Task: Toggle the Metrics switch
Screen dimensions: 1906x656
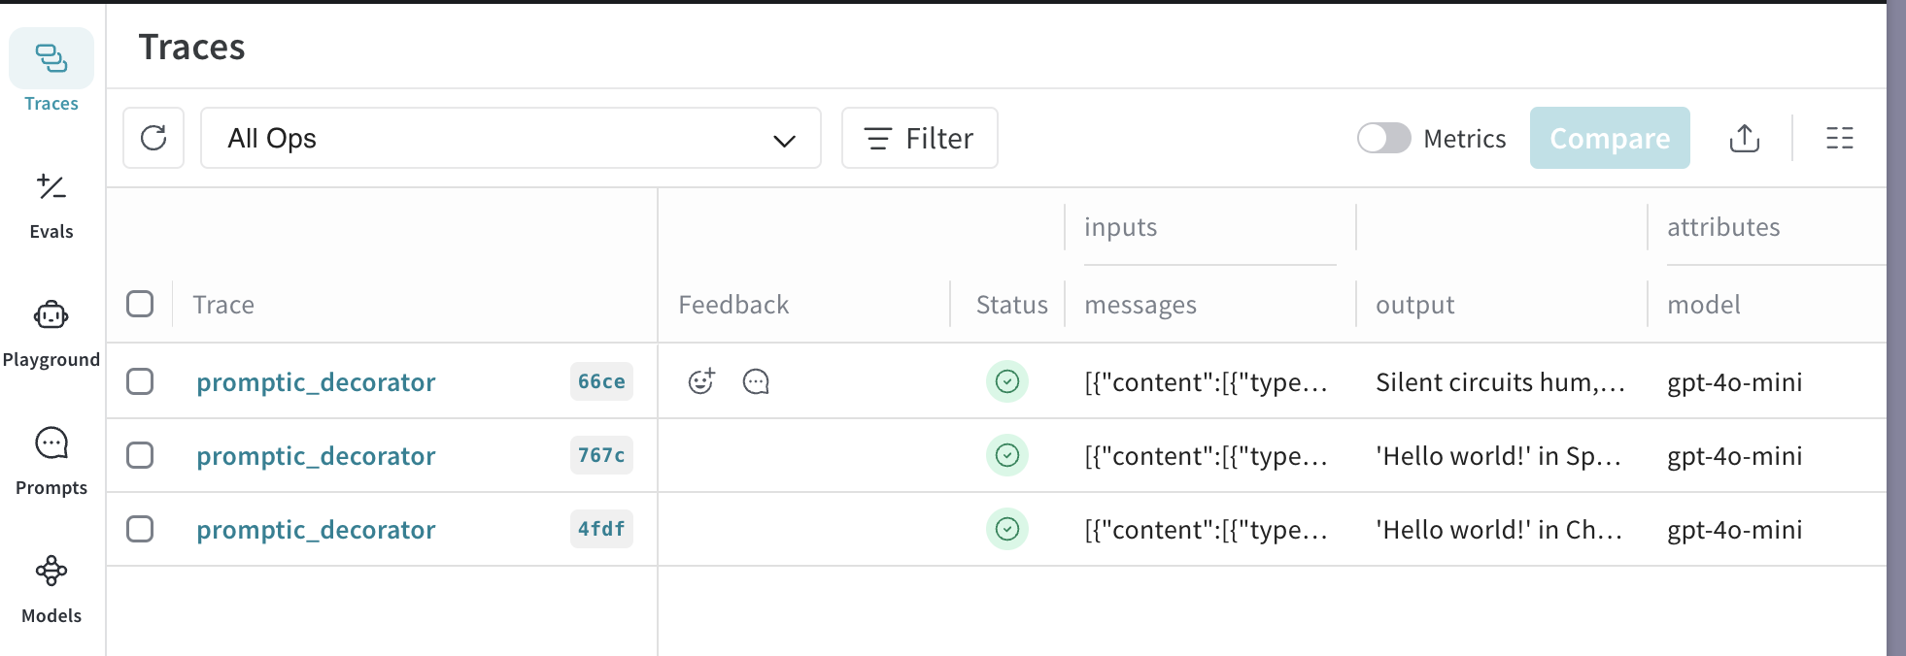Action: [x=1383, y=138]
